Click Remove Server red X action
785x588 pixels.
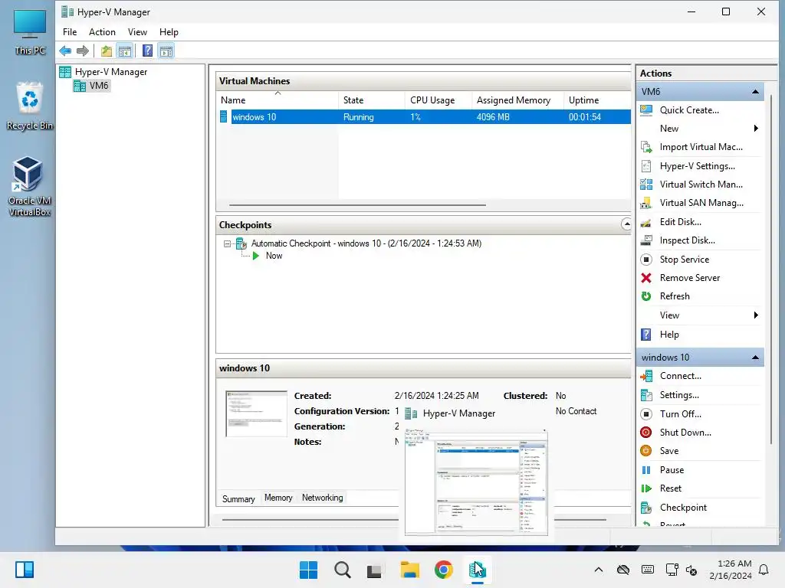click(689, 278)
